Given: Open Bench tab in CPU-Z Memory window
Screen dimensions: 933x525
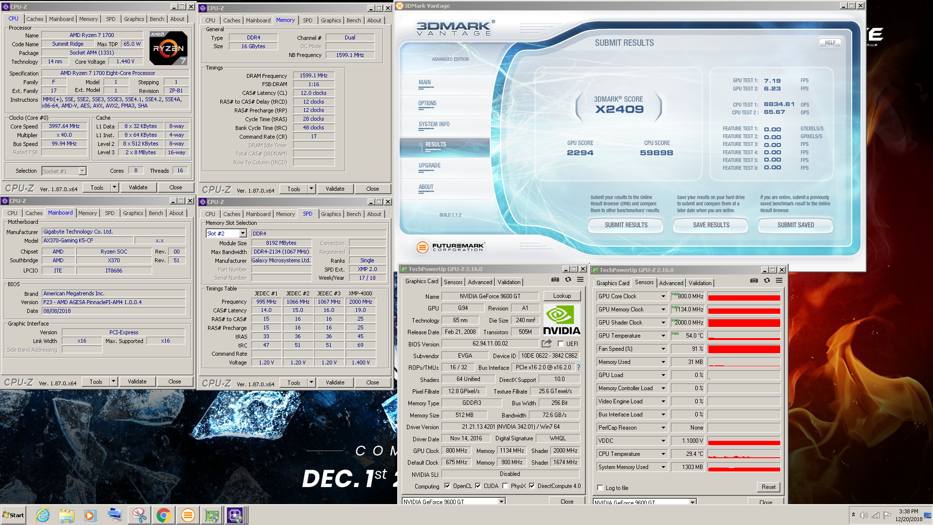Looking at the screenshot, I should pyautogui.click(x=353, y=20).
